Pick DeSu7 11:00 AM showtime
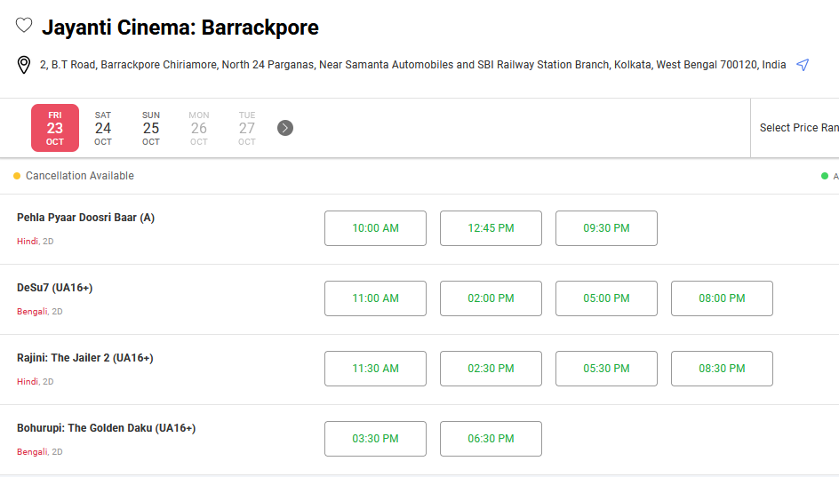Viewport: 839px width, 477px height. (x=375, y=298)
